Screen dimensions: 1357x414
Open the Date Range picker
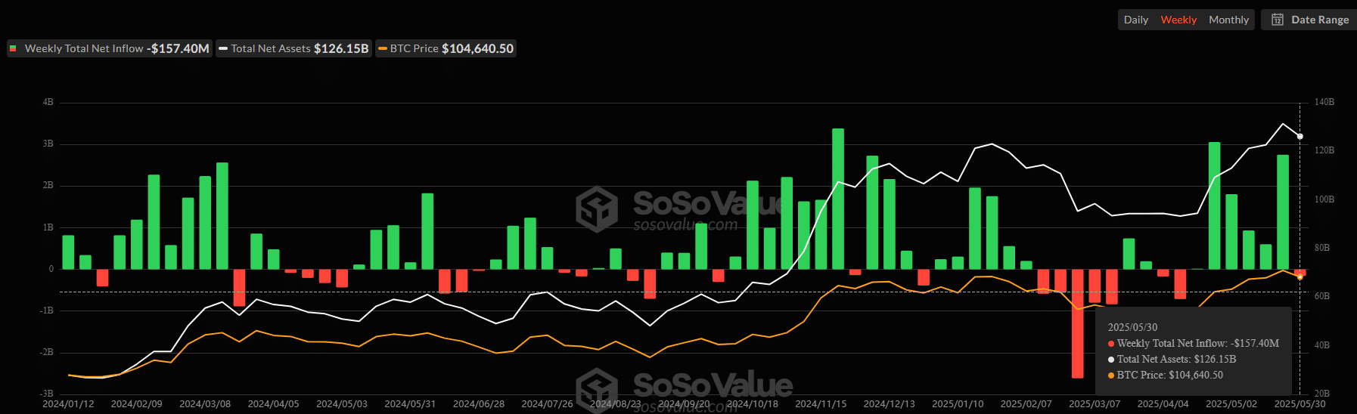(1309, 20)
